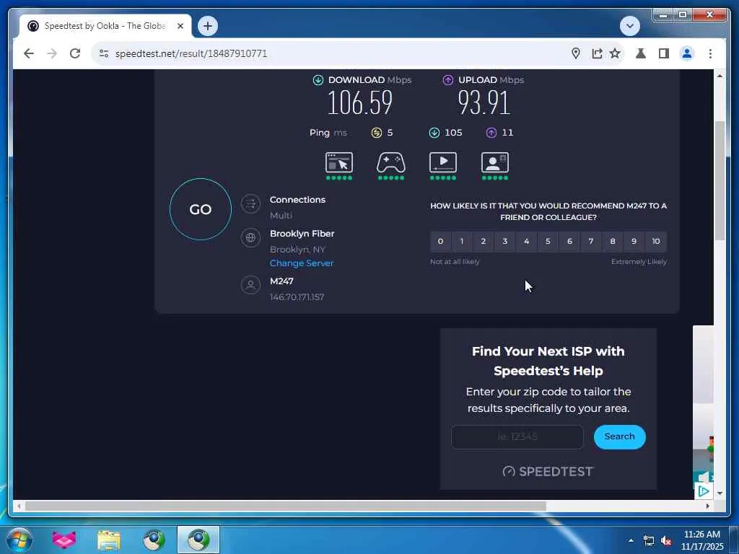Viewport: 739px width, 554px height.
Task: Click the network tray icon
Action: click(649, 541)
